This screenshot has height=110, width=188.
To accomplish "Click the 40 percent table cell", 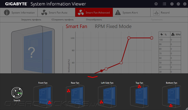I will tap(164, 67).
